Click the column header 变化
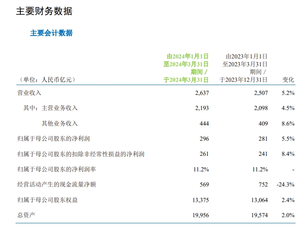This screenshot has height=236, width=307. (x=288, y=80)
